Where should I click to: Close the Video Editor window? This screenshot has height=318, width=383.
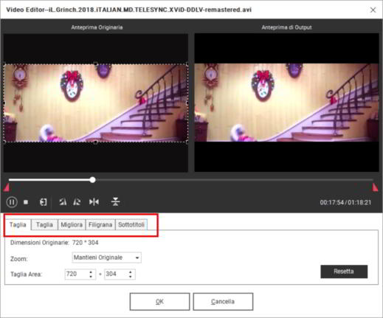pyautogui.click(x=373, y=10)
